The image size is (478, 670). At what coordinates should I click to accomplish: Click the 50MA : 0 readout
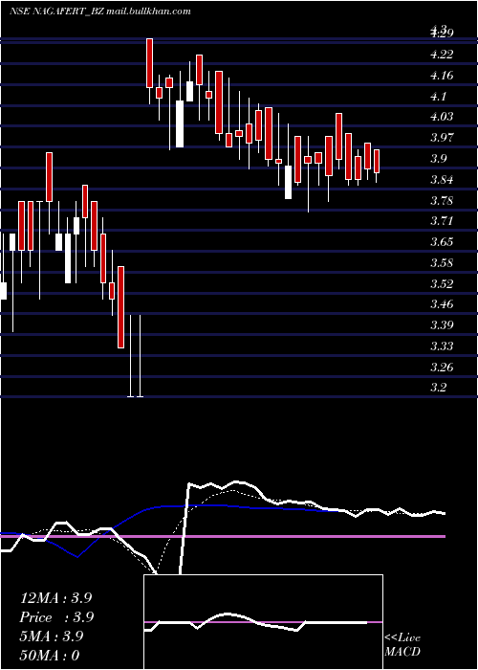coord(51,656)
